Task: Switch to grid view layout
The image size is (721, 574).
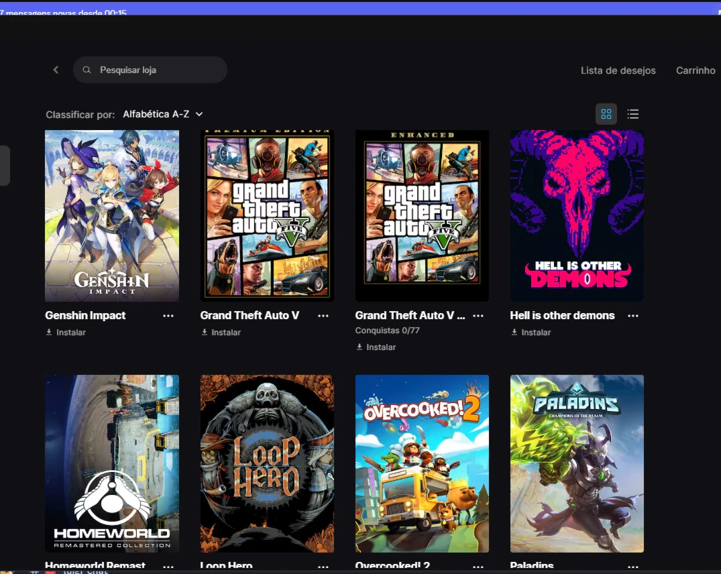Action: tap(606, 114)
